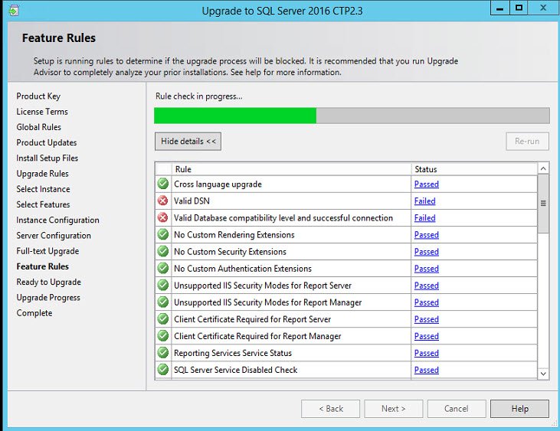
Task: Click the Rule column header
Action: [291, 169]
